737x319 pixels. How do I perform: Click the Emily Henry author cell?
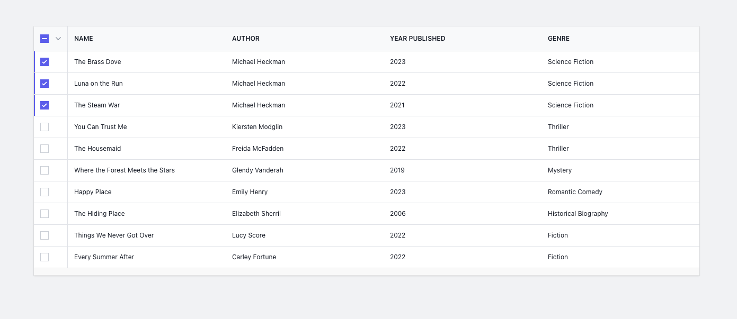point(250,192)
